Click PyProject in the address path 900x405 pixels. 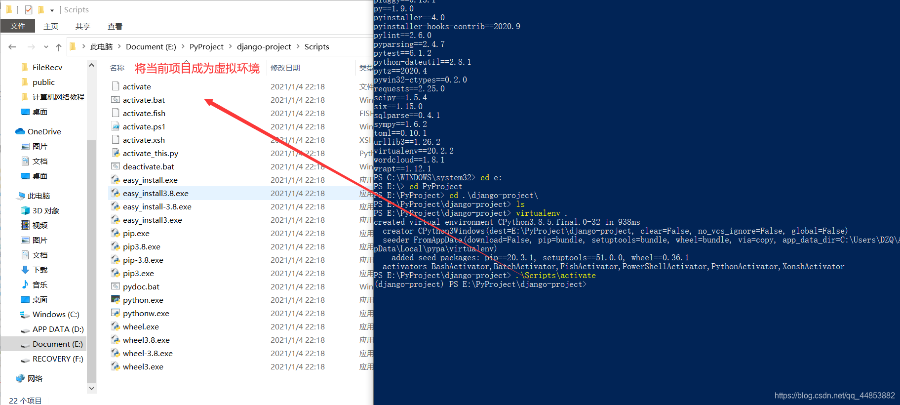point(206,46)
